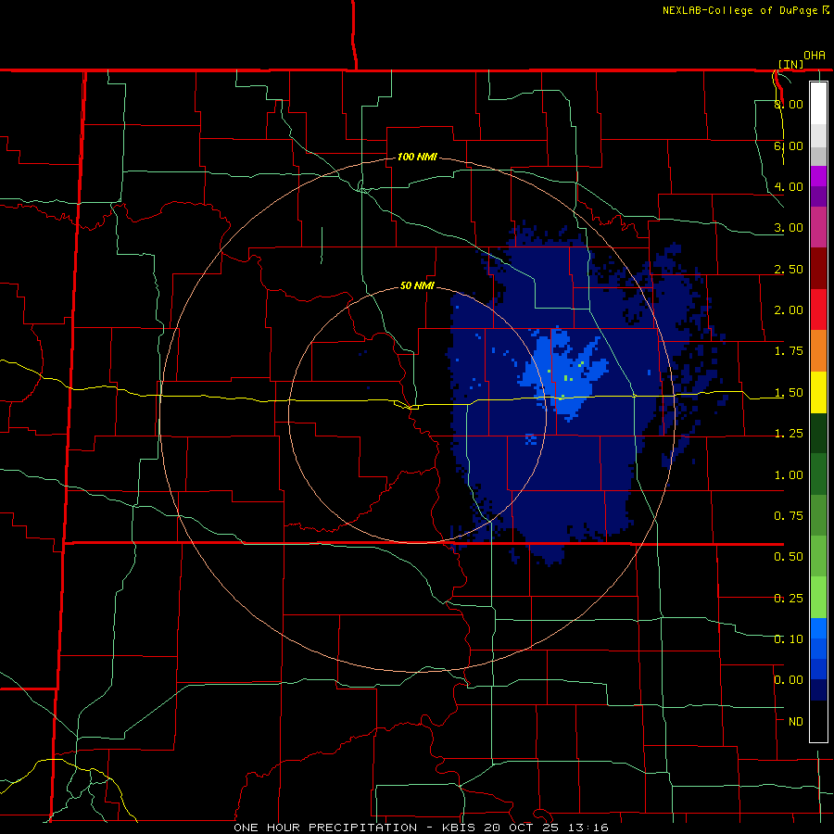Click the 'NEXLAB-College of DuPage' credit text

point(739,10)
